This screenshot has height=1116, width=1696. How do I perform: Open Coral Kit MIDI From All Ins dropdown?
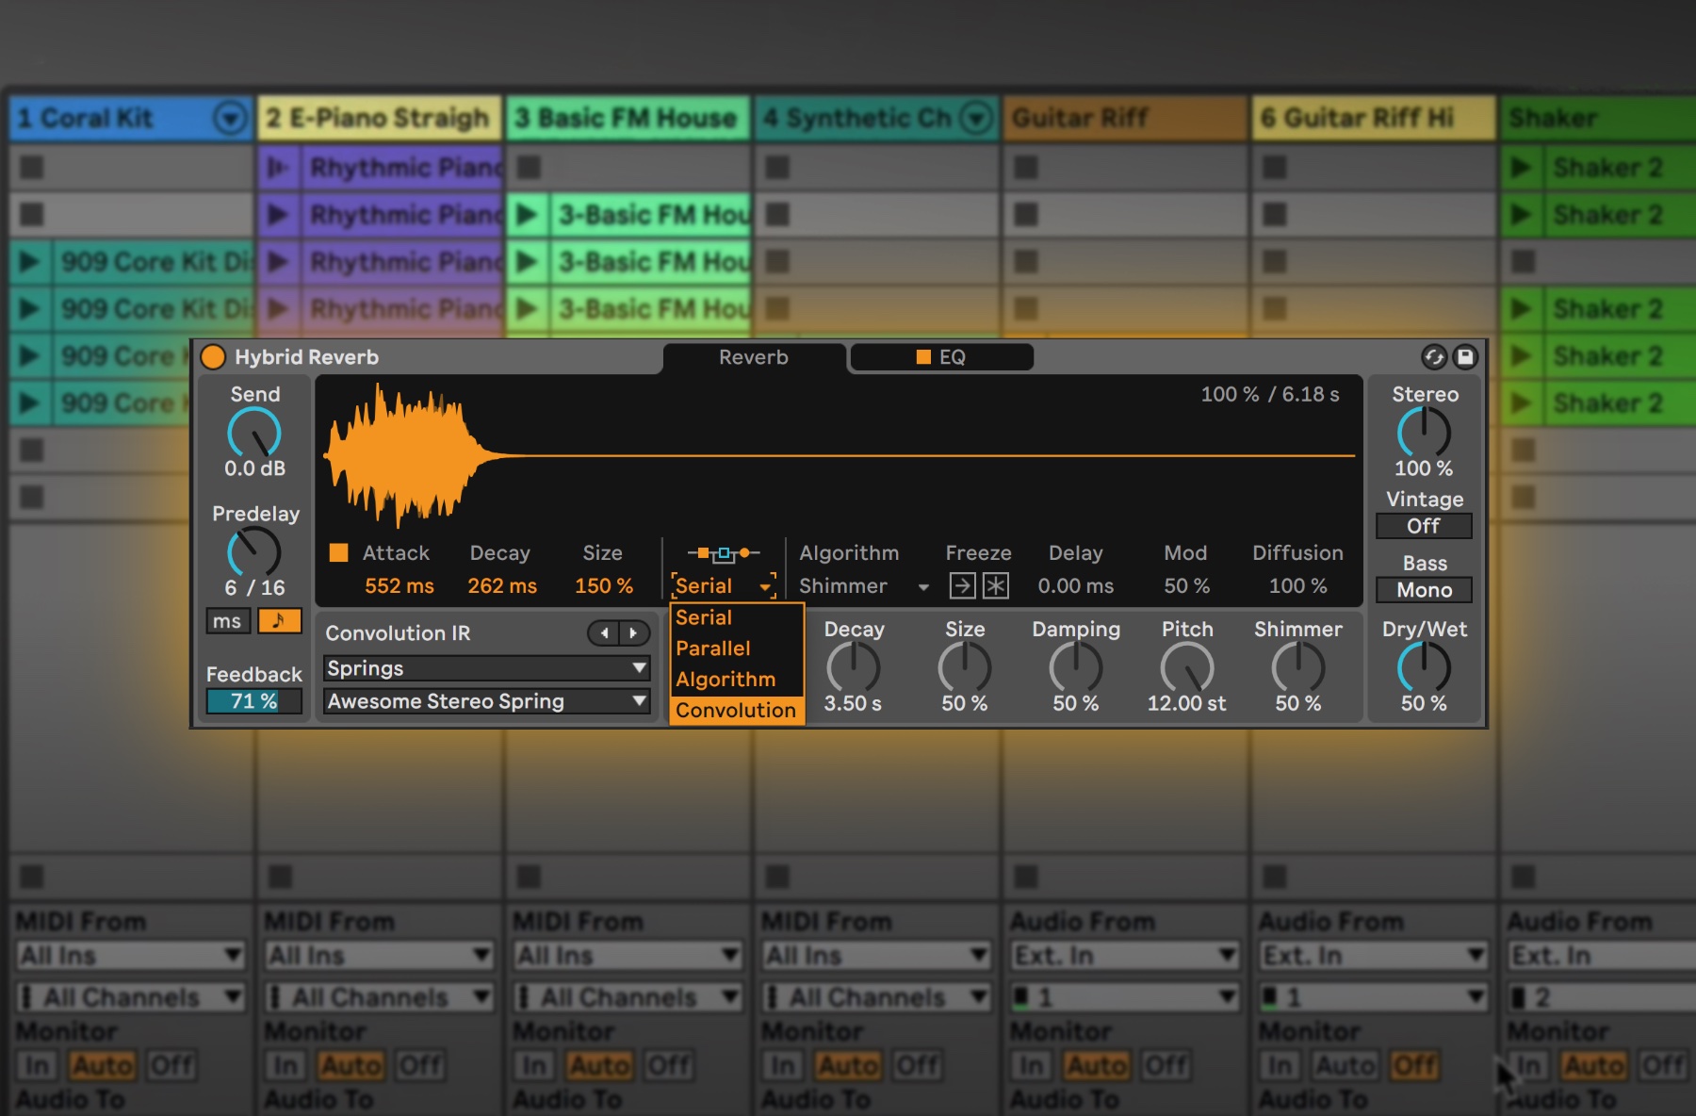click(131, 956)
